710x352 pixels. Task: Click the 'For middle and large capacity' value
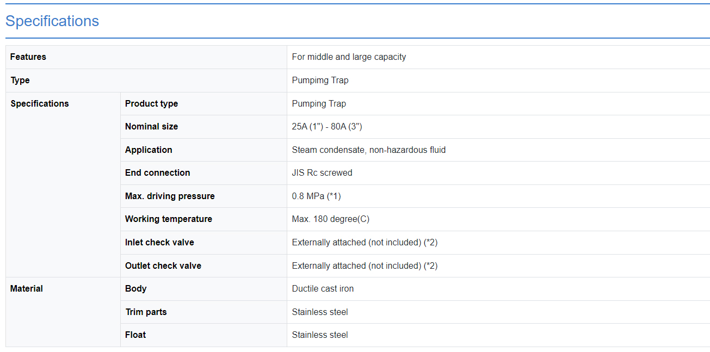[349, 57]
